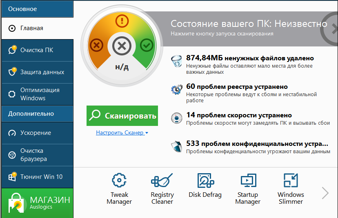Open the Auslogics МАГАЗИН store
This screenshot has width=338, height=218.
[37, 203]
